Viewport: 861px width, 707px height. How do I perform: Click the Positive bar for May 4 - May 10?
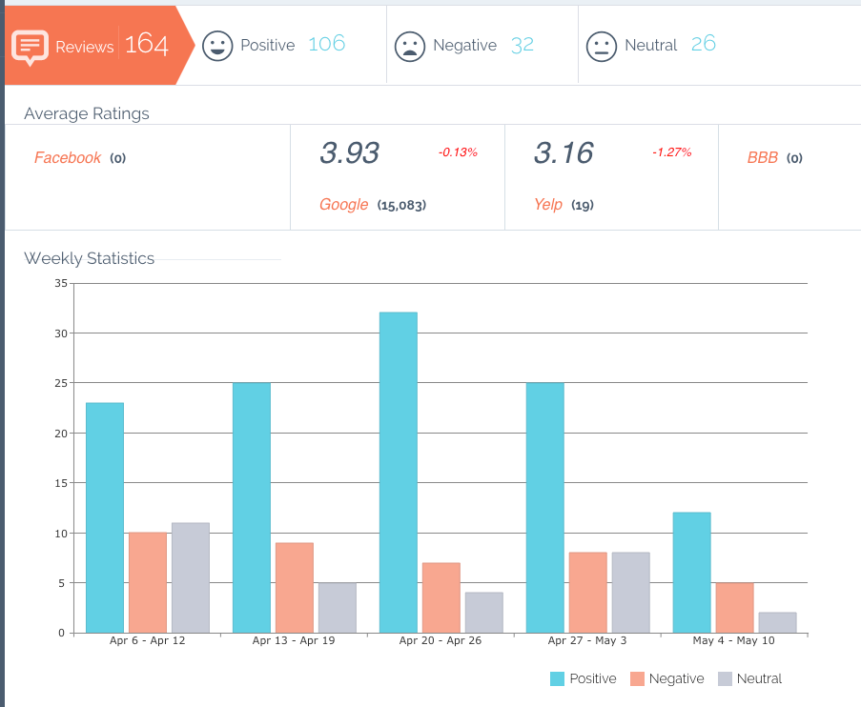pyautogui.click(x=691, y=572)
